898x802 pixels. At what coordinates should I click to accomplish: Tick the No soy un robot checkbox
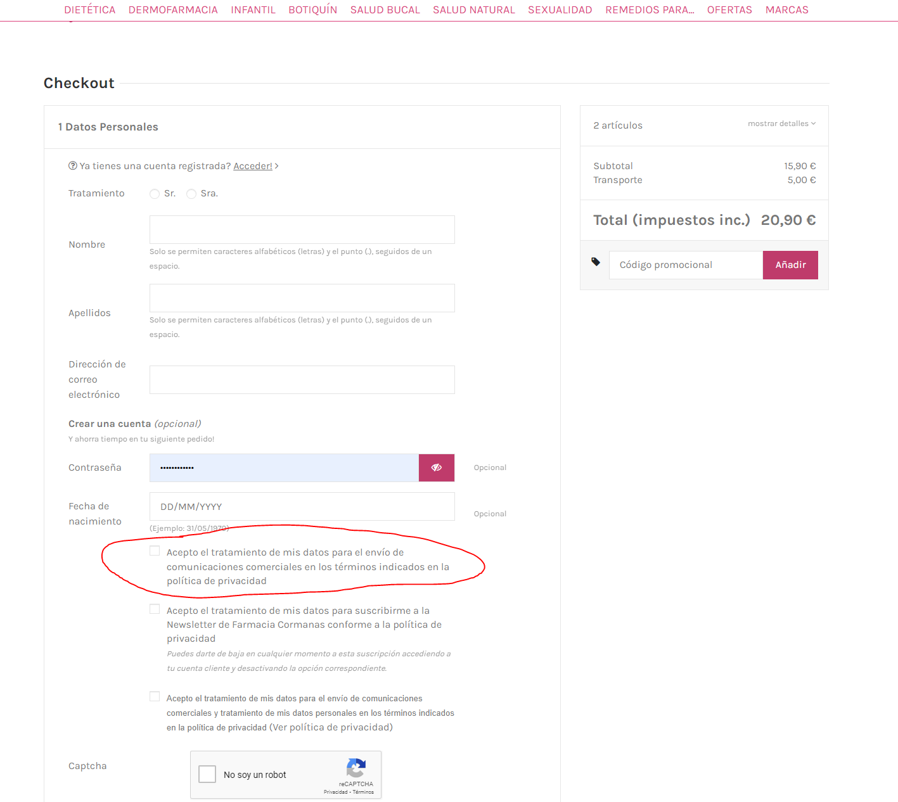(x=207, y=774)
